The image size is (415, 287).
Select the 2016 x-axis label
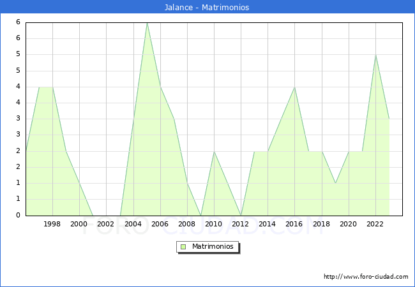click(294, 224)
